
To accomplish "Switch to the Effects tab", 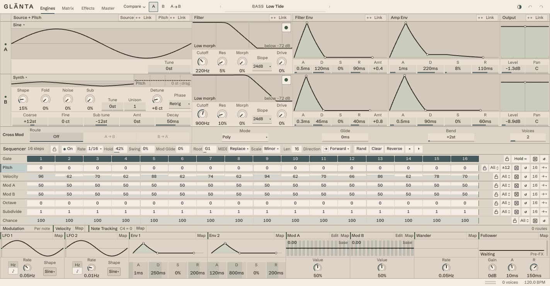I will (88, 8).
